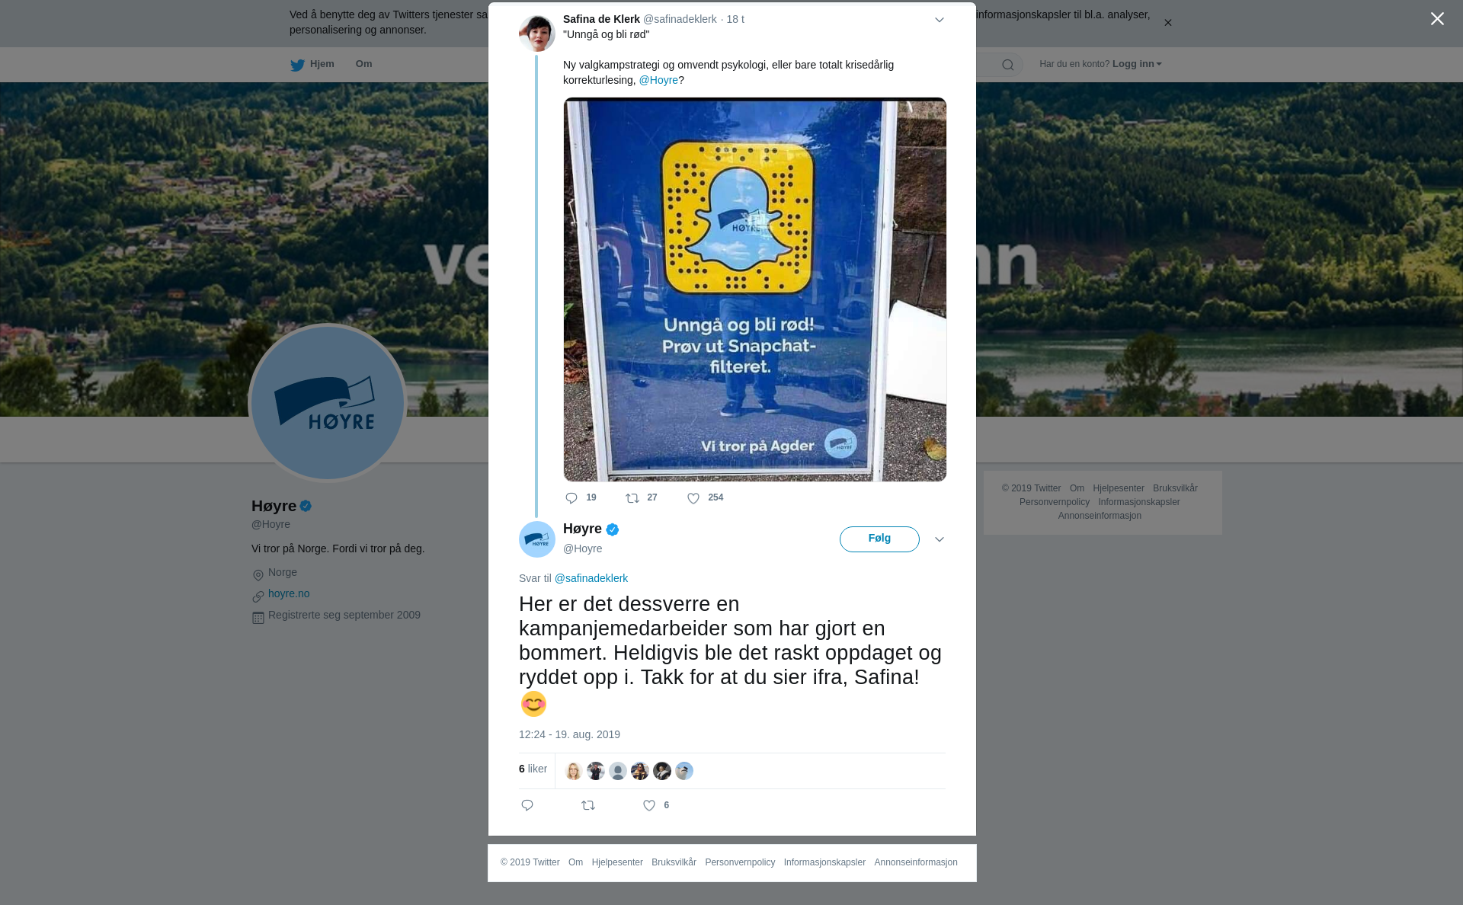The height and width of the screenshot is (905, 1463).
Task: Open the Logg inn dropdown
Action: click(1137, 64)
